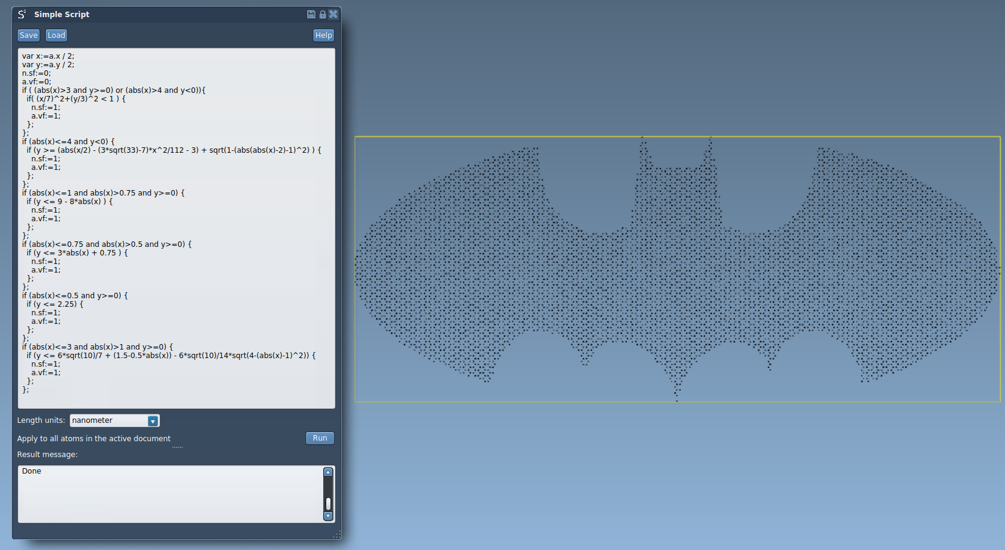Click the floppy disk icon in title bar
This screenshot has width=1005, height=550.
click(311, 14)
